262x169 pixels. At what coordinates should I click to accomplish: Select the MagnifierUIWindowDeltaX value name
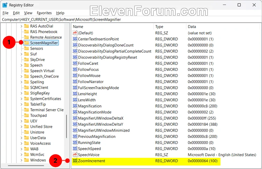click(x=101, y=118)
